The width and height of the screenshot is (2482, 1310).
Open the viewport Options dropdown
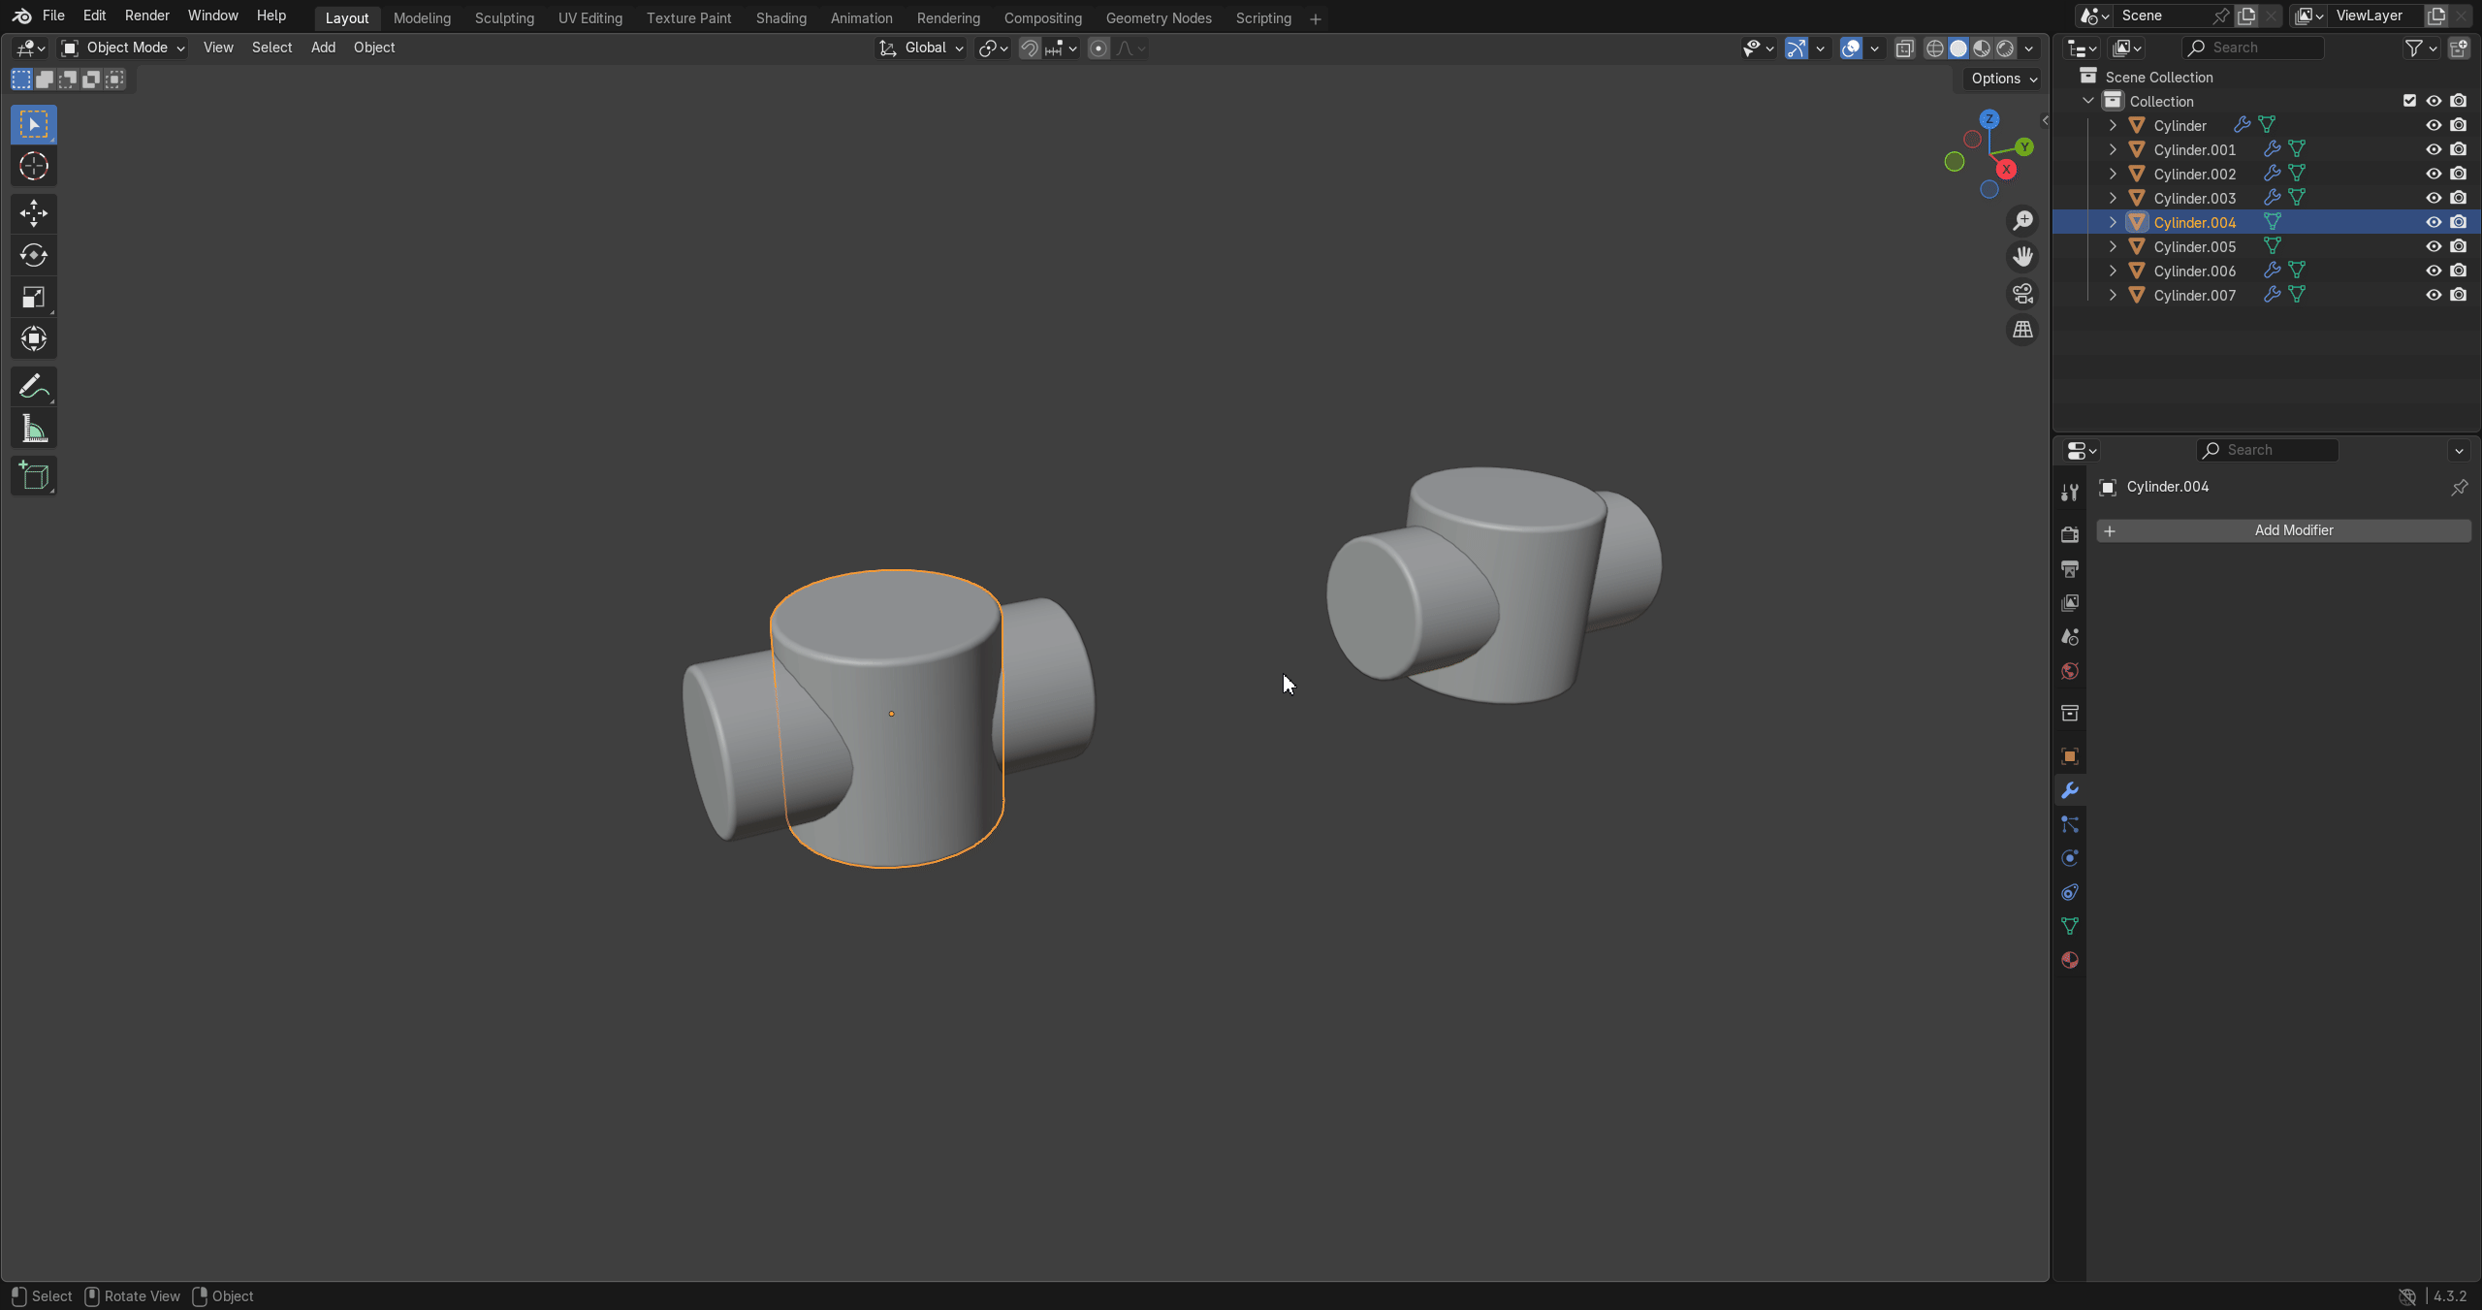tap(2004, 79)
